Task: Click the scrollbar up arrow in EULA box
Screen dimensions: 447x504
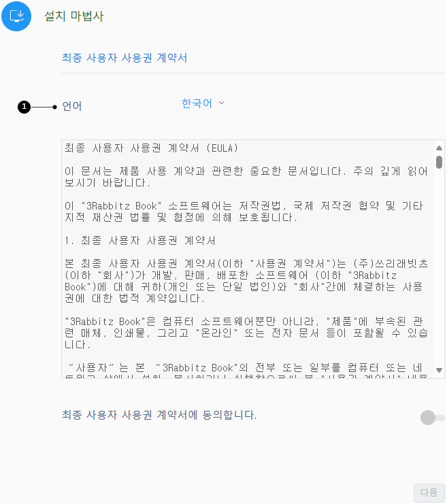Action: (x=439, y=148)
